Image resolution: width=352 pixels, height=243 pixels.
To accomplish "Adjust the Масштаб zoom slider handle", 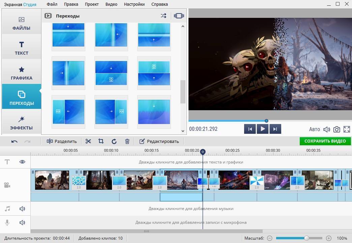I will click(306, 238).
